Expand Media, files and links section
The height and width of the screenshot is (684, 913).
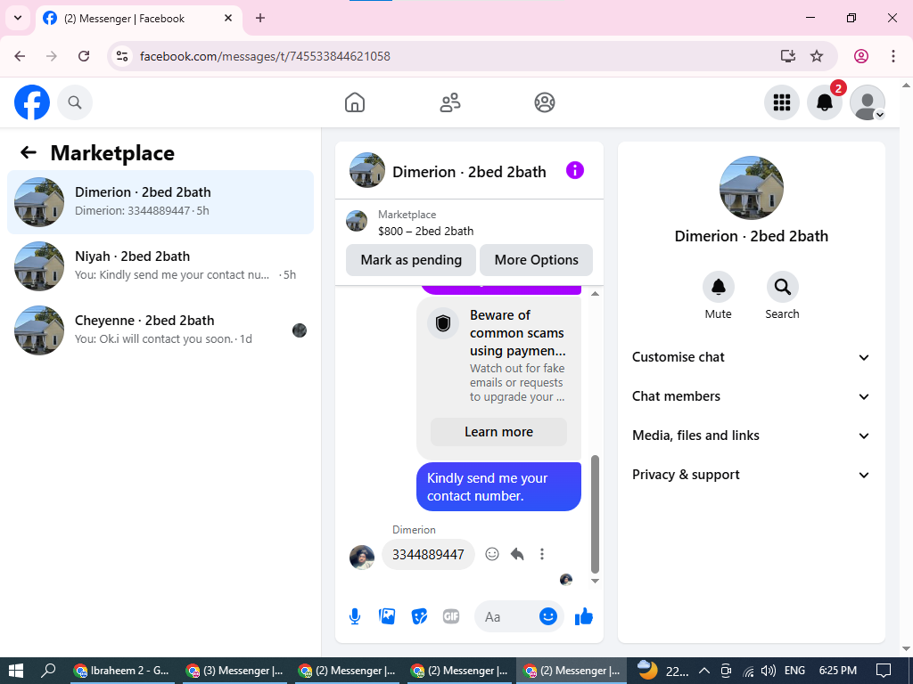tap(751, 436)
